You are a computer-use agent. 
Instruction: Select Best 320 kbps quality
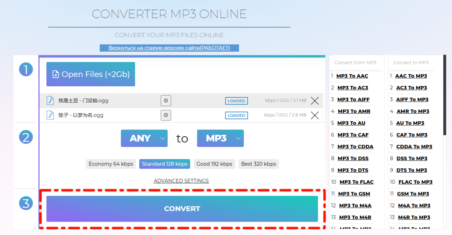pos(258,164)
